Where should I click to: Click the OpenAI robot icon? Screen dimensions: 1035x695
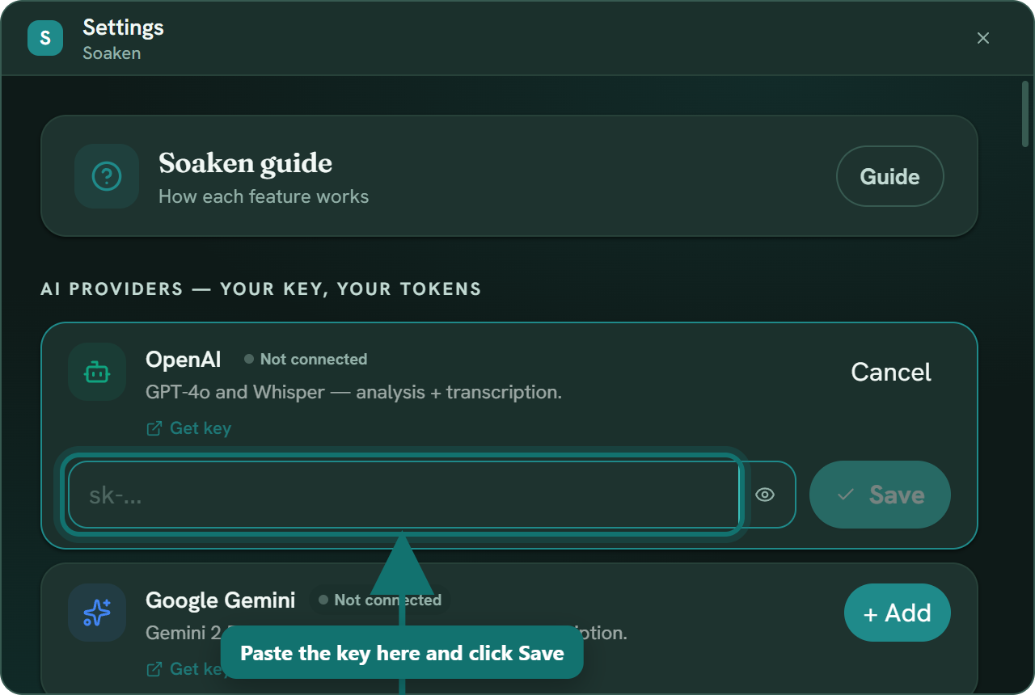pos(97,372)
